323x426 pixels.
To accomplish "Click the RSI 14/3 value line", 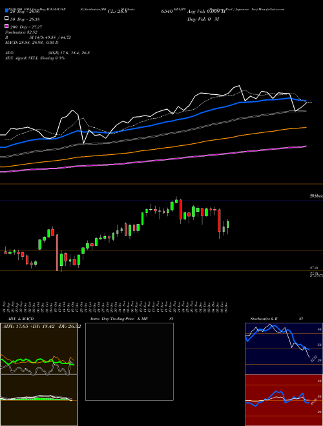I will point(38,37).
